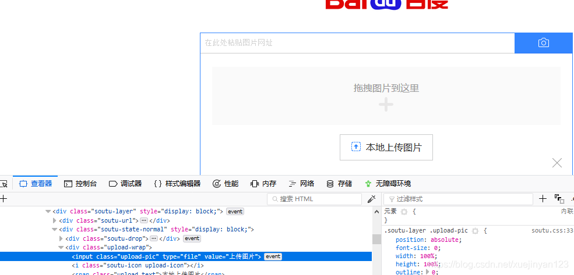Open the soutu.css:33 source link
This screenshot has width=574, height=275.
click(x=552, y=231)
